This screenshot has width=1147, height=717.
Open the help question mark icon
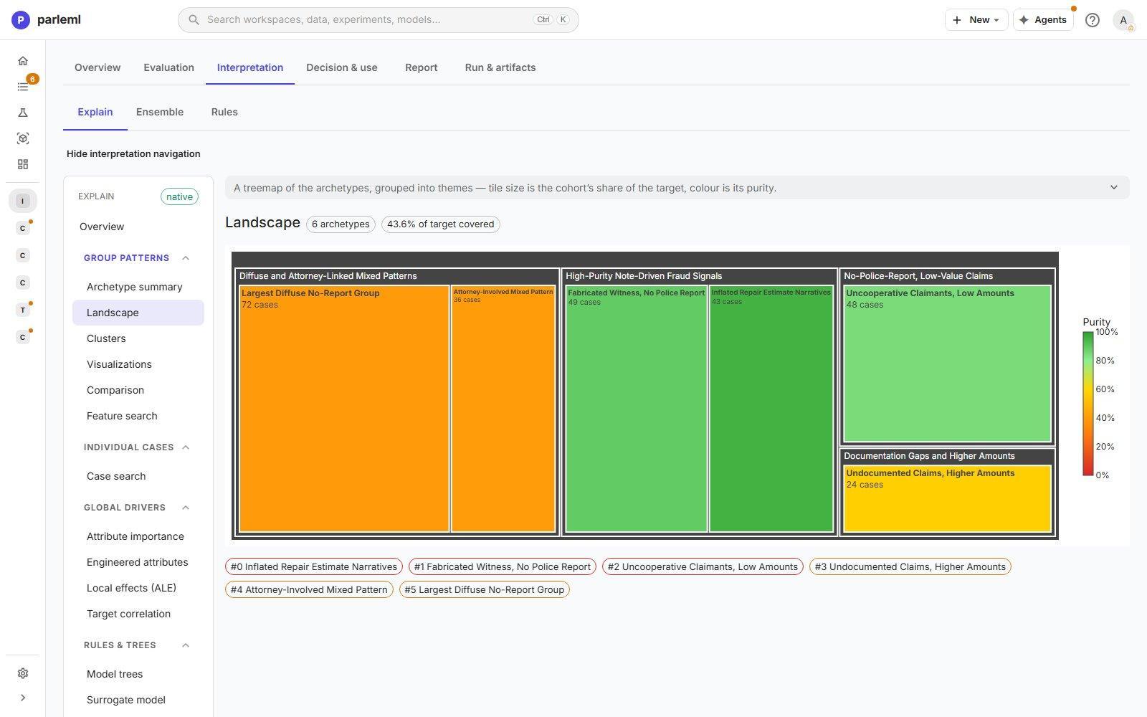1092,20
